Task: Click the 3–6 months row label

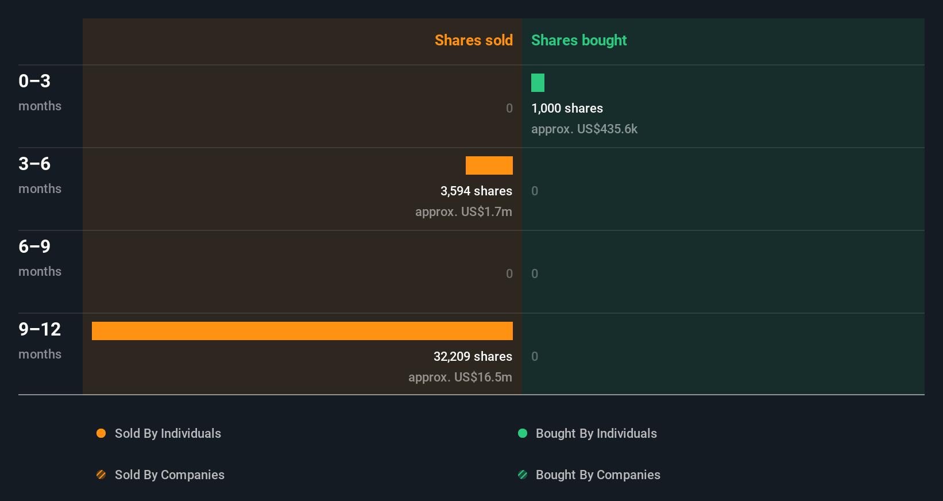Action: click(40, 175)
